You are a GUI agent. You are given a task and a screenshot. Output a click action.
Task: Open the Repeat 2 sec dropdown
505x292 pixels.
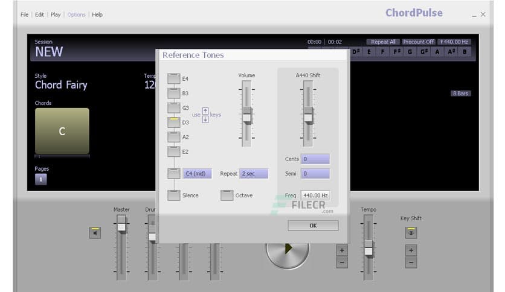(x=254, y=173)
